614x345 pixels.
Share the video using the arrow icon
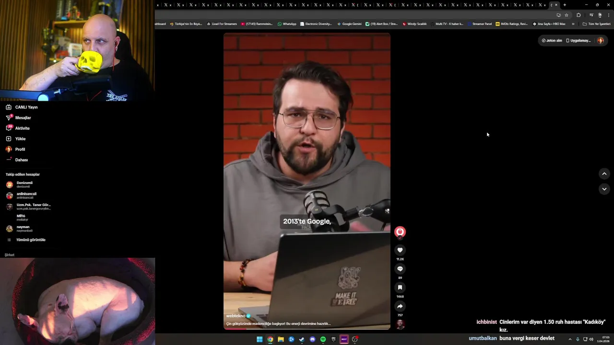point(400,306)
